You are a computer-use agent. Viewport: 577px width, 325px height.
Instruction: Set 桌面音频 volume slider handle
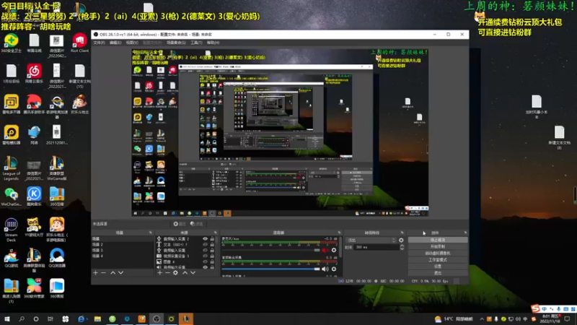point(317,269)
